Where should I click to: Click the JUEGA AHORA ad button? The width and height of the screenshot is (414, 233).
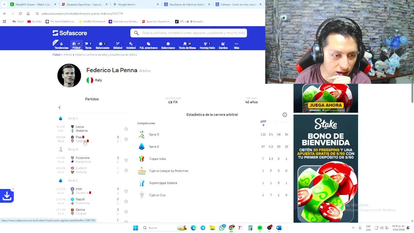[325, 105]
